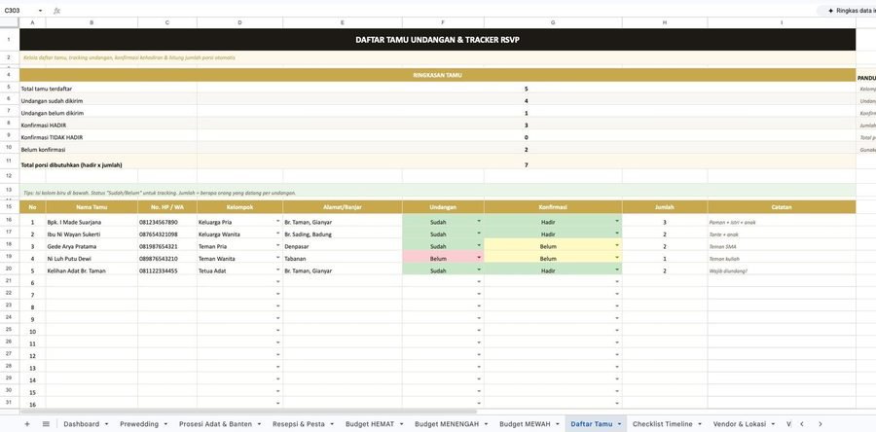Open Kelompok dropdown for Gede Arya Pratama

pos(278,246)
